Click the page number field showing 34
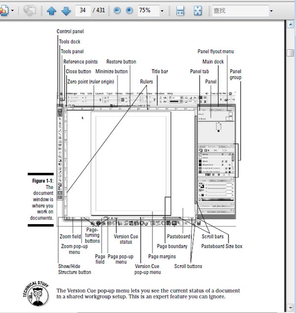The height and width of the screenshot is (313, 296). click(83, 10)
